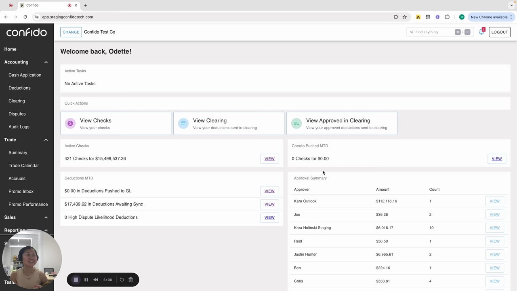The height and width of the screenshot is (291, 517).
Task: Collapse the Trade section
Action: coord(46,140)
